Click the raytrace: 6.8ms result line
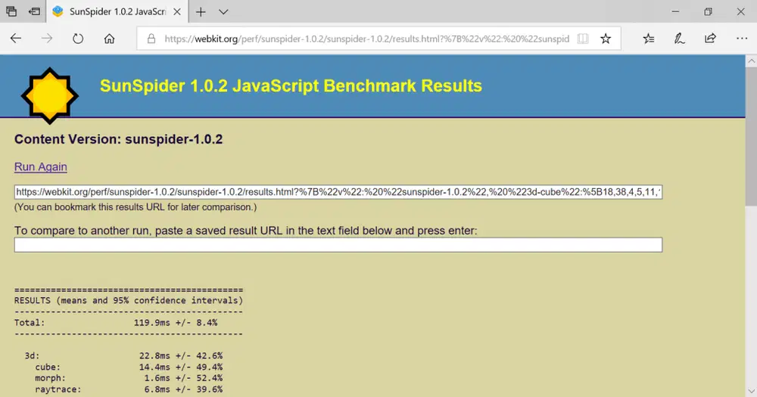 click(x=129, y=389)
